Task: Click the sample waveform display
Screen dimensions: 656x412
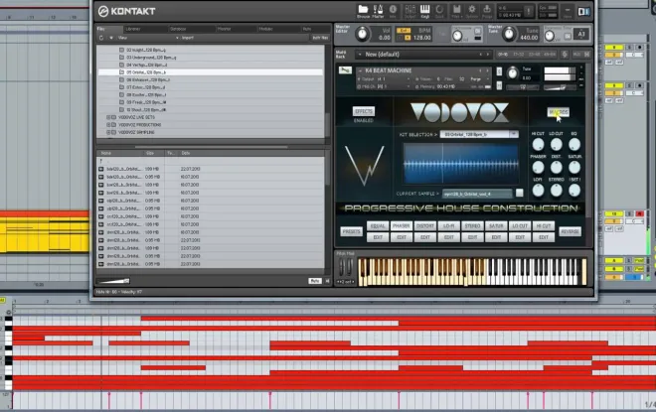Action: point(460,164)
